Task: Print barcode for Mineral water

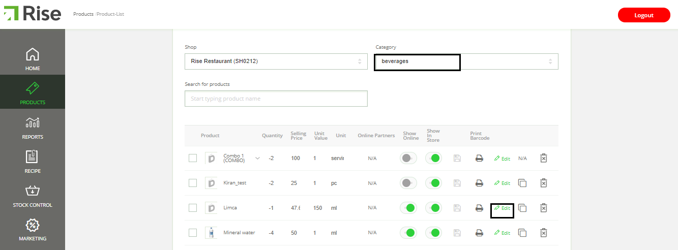Action: click(479, 233)
